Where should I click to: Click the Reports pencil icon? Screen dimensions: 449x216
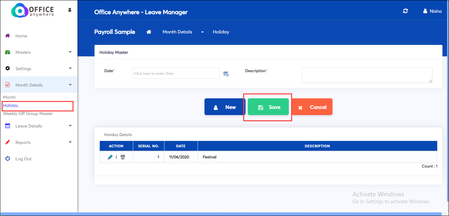click(8, 142)
